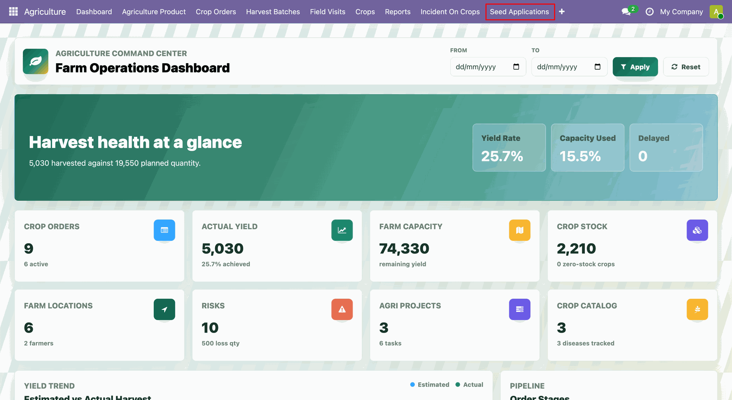This screenshot has width=732, height=400.
Task: Open the activities clock icon
Action: pos(650,12)
